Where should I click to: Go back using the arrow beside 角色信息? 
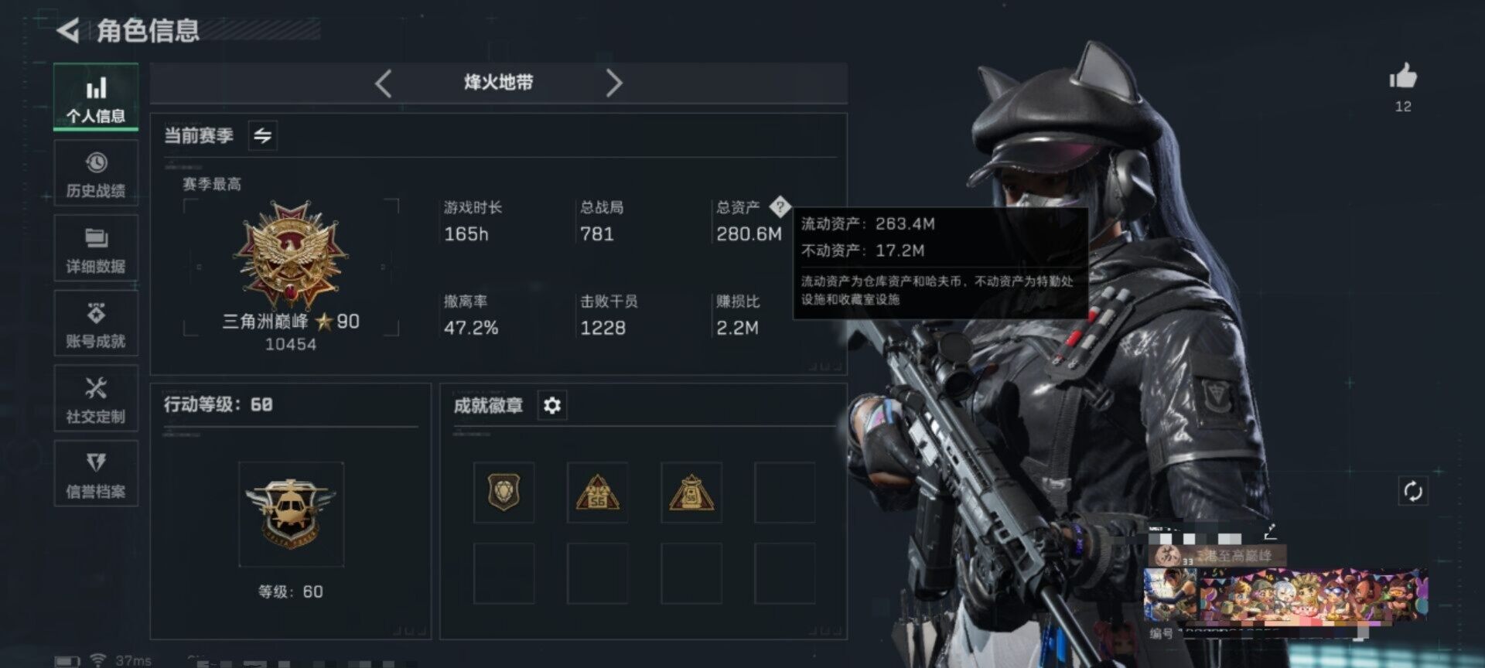(68, 31)
